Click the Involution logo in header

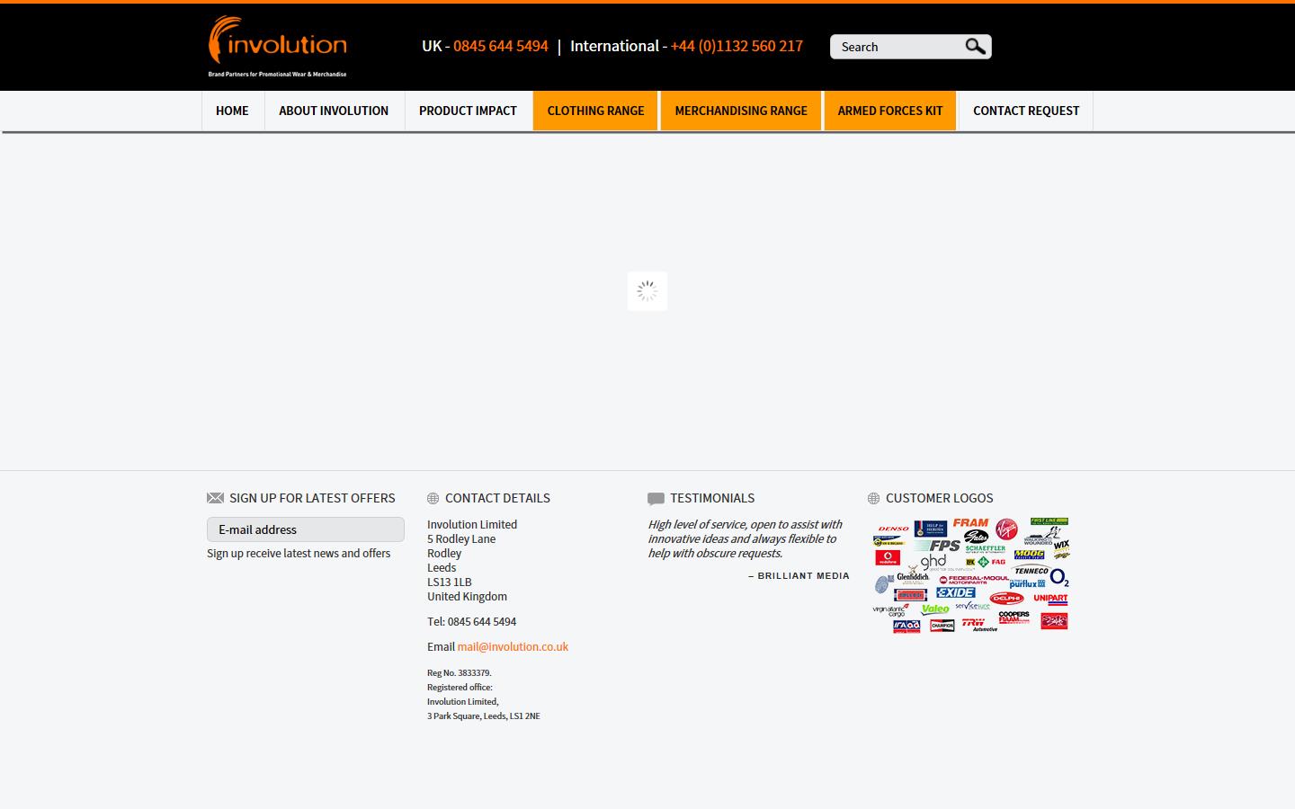click(277, 46)
